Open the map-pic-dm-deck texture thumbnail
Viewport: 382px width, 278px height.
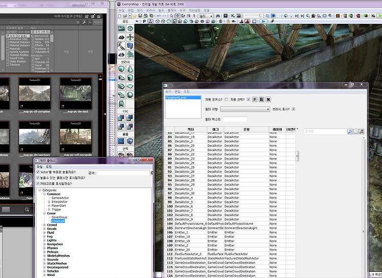76,94
